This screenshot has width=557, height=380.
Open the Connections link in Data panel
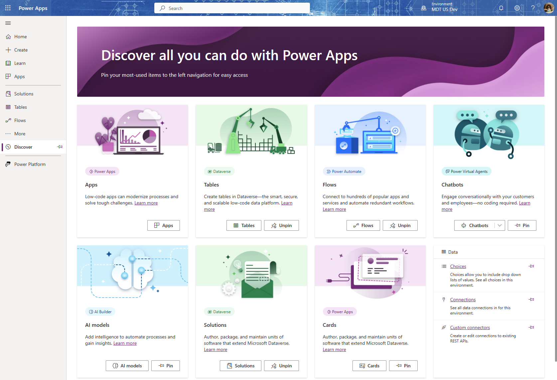pos(463,300)
